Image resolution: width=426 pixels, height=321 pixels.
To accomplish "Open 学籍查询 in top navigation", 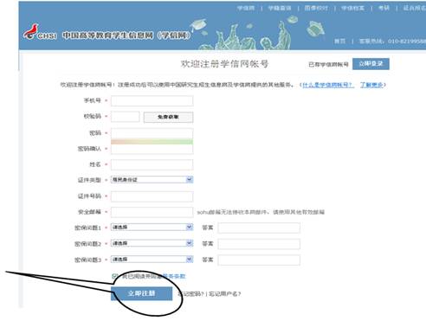I will (280, 8).
